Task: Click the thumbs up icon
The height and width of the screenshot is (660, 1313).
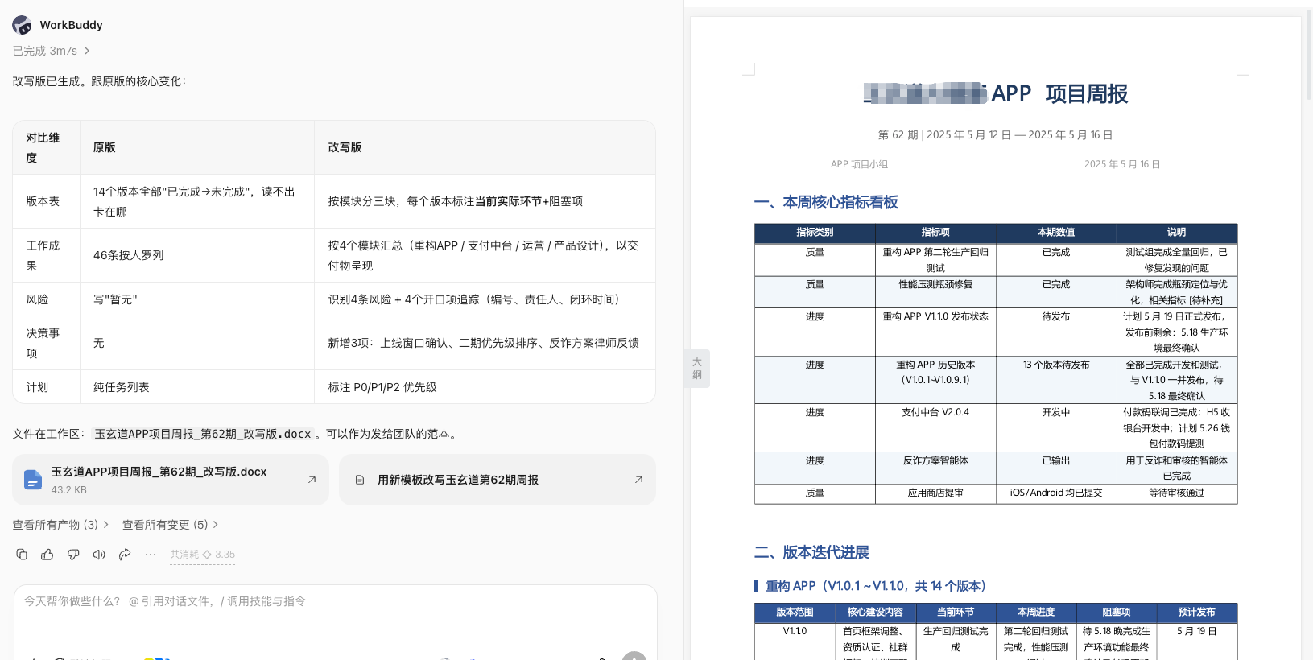Action: coord(47,555)
